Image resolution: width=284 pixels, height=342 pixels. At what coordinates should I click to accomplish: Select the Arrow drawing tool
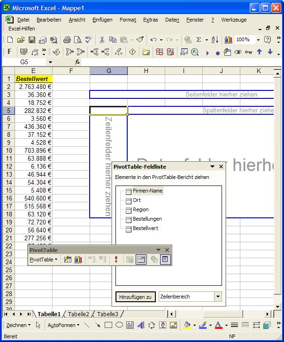[x=98, y=325]
